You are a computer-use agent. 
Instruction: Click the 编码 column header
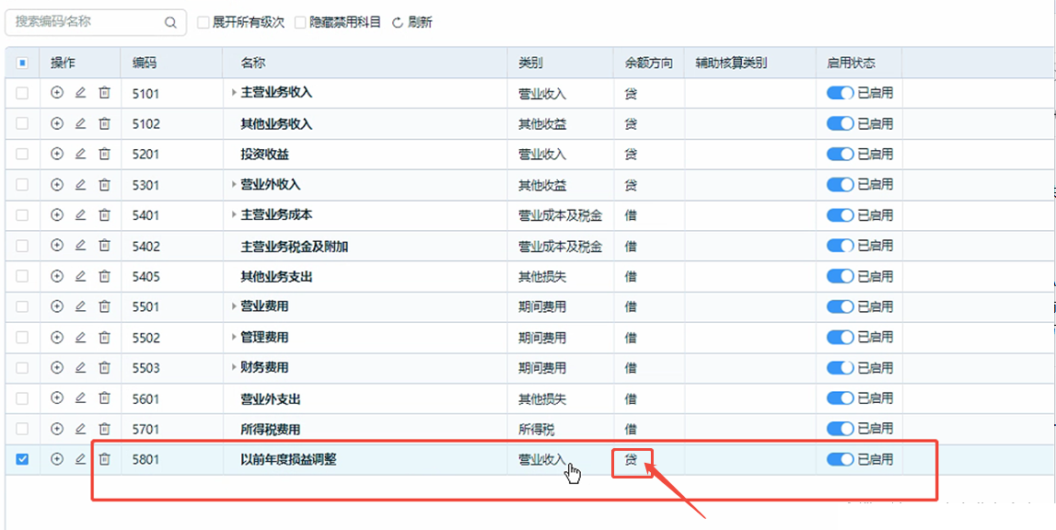(145, 63)
